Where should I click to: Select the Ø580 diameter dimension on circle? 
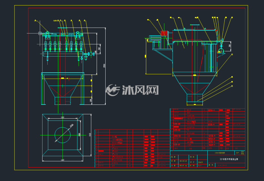click(x=72, y=125)
